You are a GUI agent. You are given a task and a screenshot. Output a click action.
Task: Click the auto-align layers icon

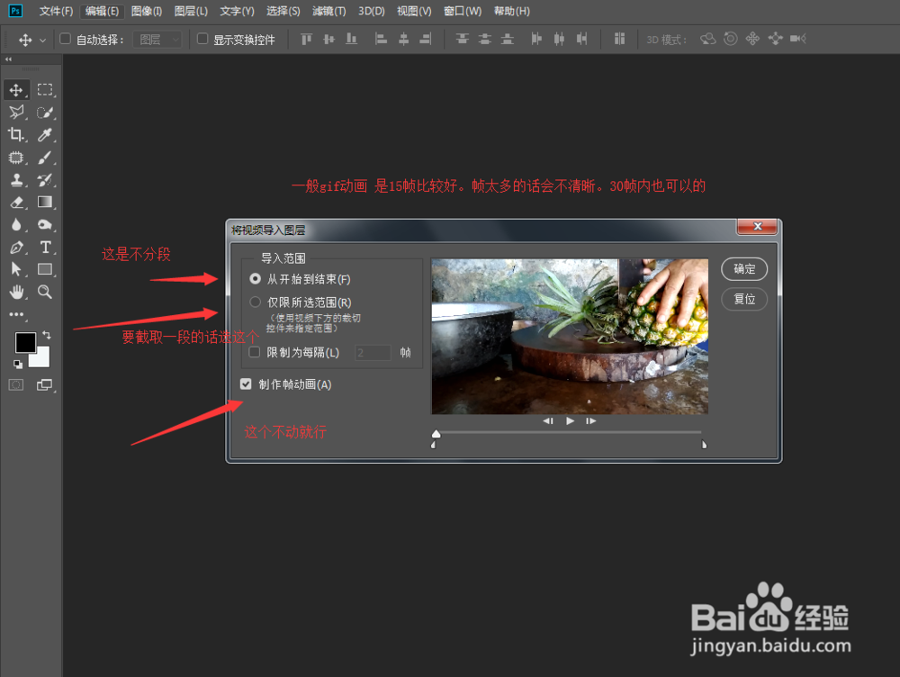coord(619,39)
